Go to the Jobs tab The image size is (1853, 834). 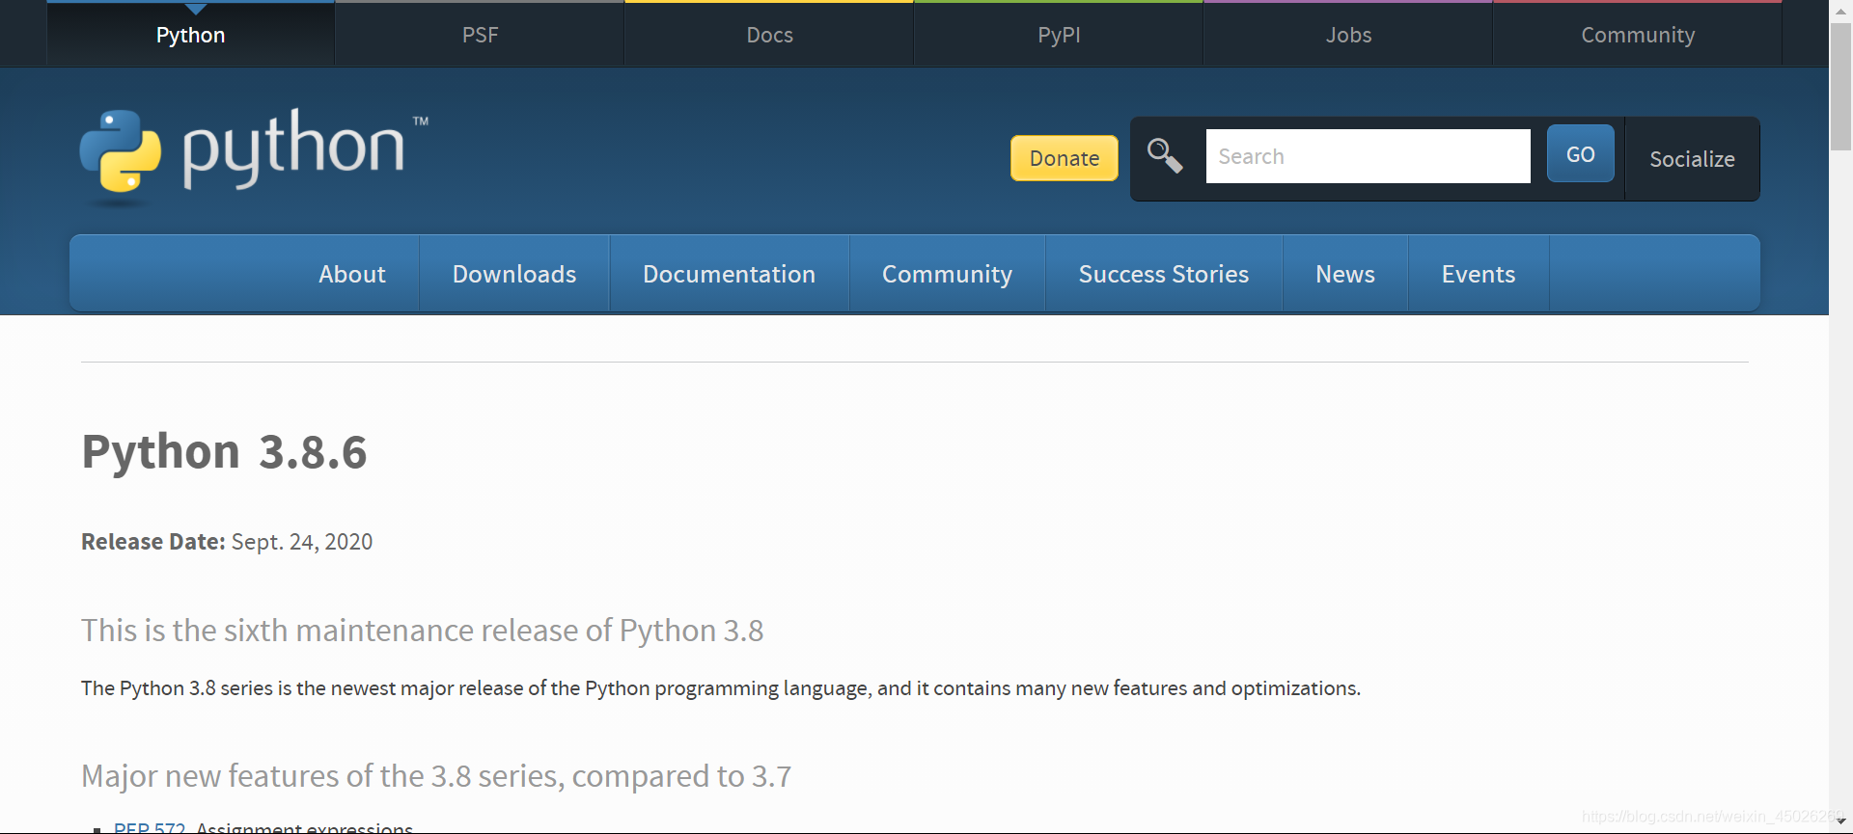pos(1348,35)
